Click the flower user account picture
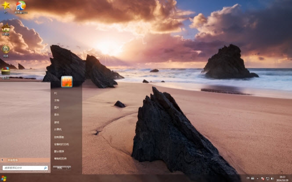The image size is (292, 182). 67,81
